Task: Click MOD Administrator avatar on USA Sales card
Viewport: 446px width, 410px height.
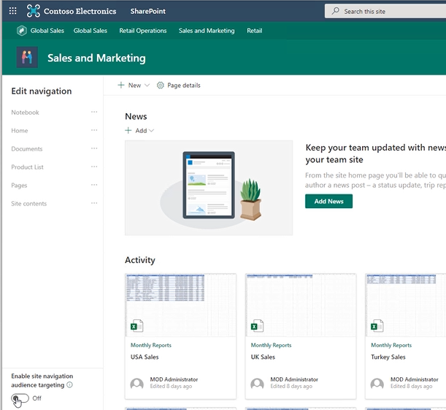Action: (x=137, y=383)
